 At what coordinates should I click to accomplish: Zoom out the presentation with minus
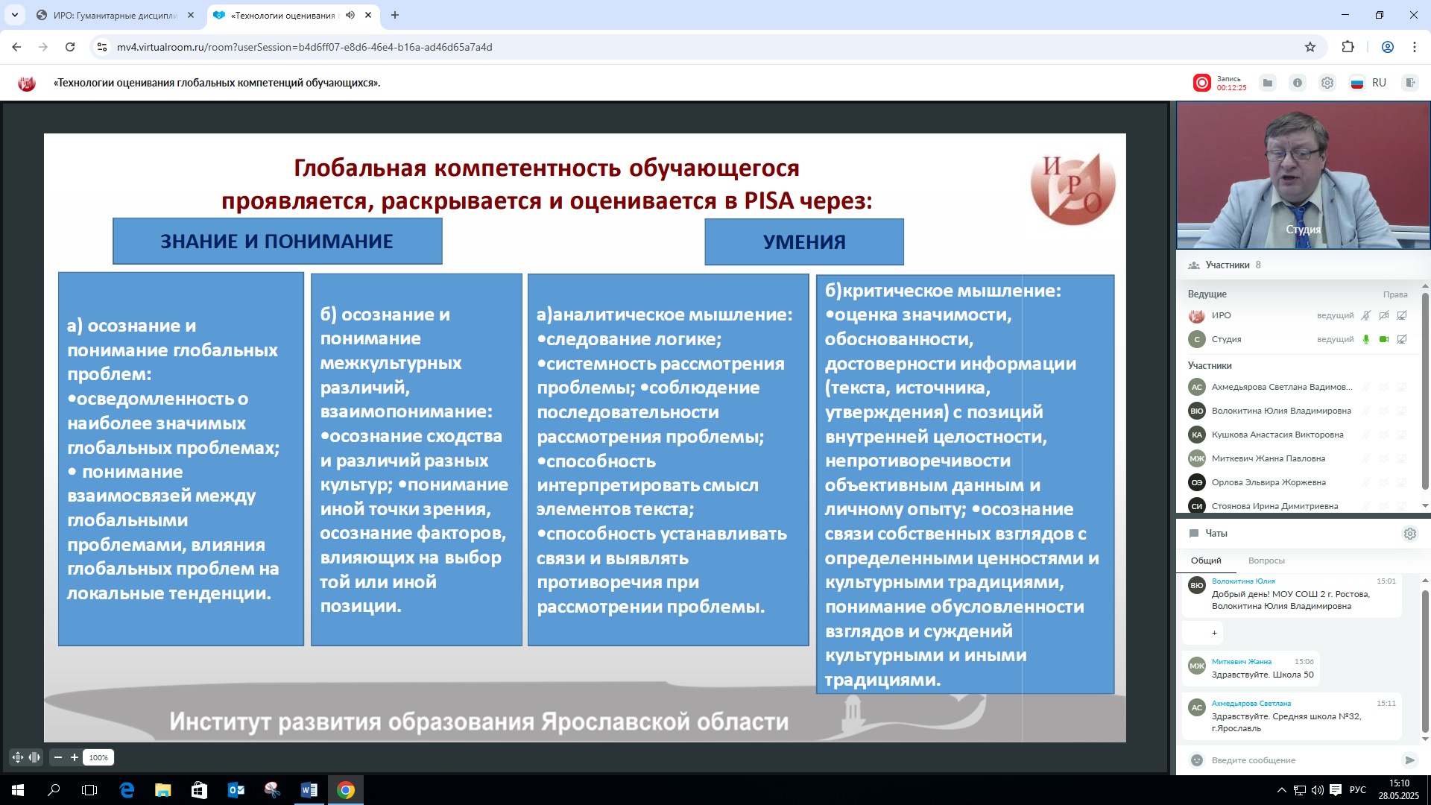point(58,757)
